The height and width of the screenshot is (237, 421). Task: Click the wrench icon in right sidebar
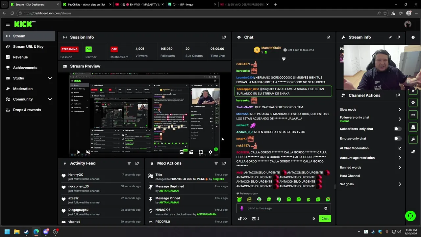(413, 139)
